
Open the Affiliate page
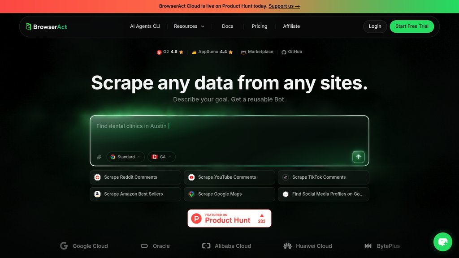(291, 26)
